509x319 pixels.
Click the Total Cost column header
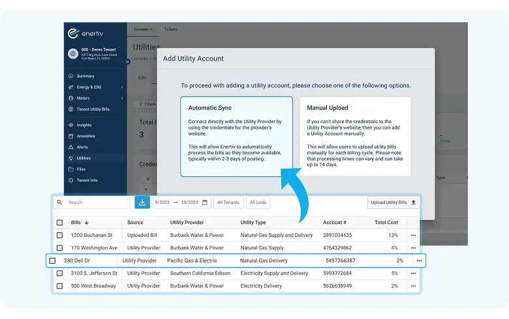(386, 223)
